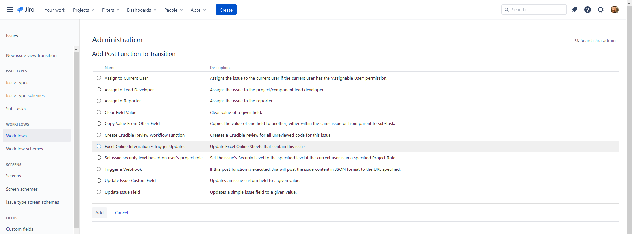Click the Add button

pos(99,213)
